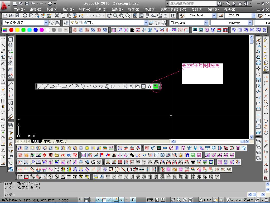270x203 pixels.
Task: Click the highlighted green icon in floating toolbar
Action: 156,86
